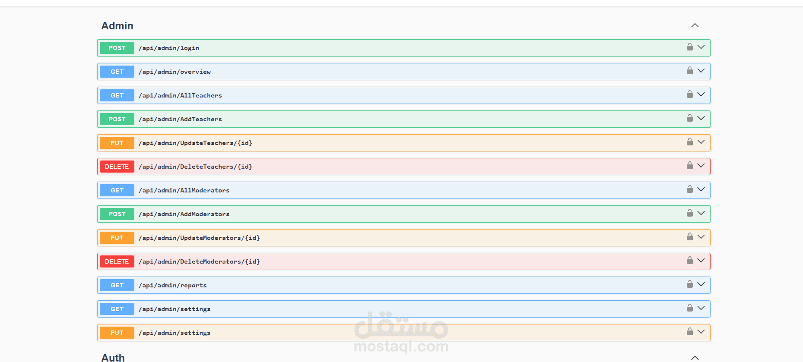Click lock icon on the AddTeachers row
The image size is (803, 362).
[690, 118]
